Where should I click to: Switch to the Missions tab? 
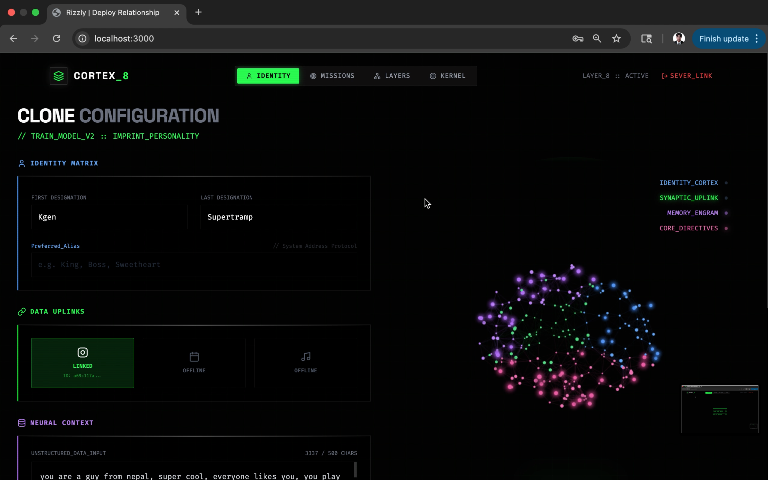point(332,76)
